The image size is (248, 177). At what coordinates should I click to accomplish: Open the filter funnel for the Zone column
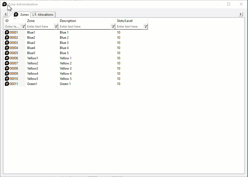[56, 27]
